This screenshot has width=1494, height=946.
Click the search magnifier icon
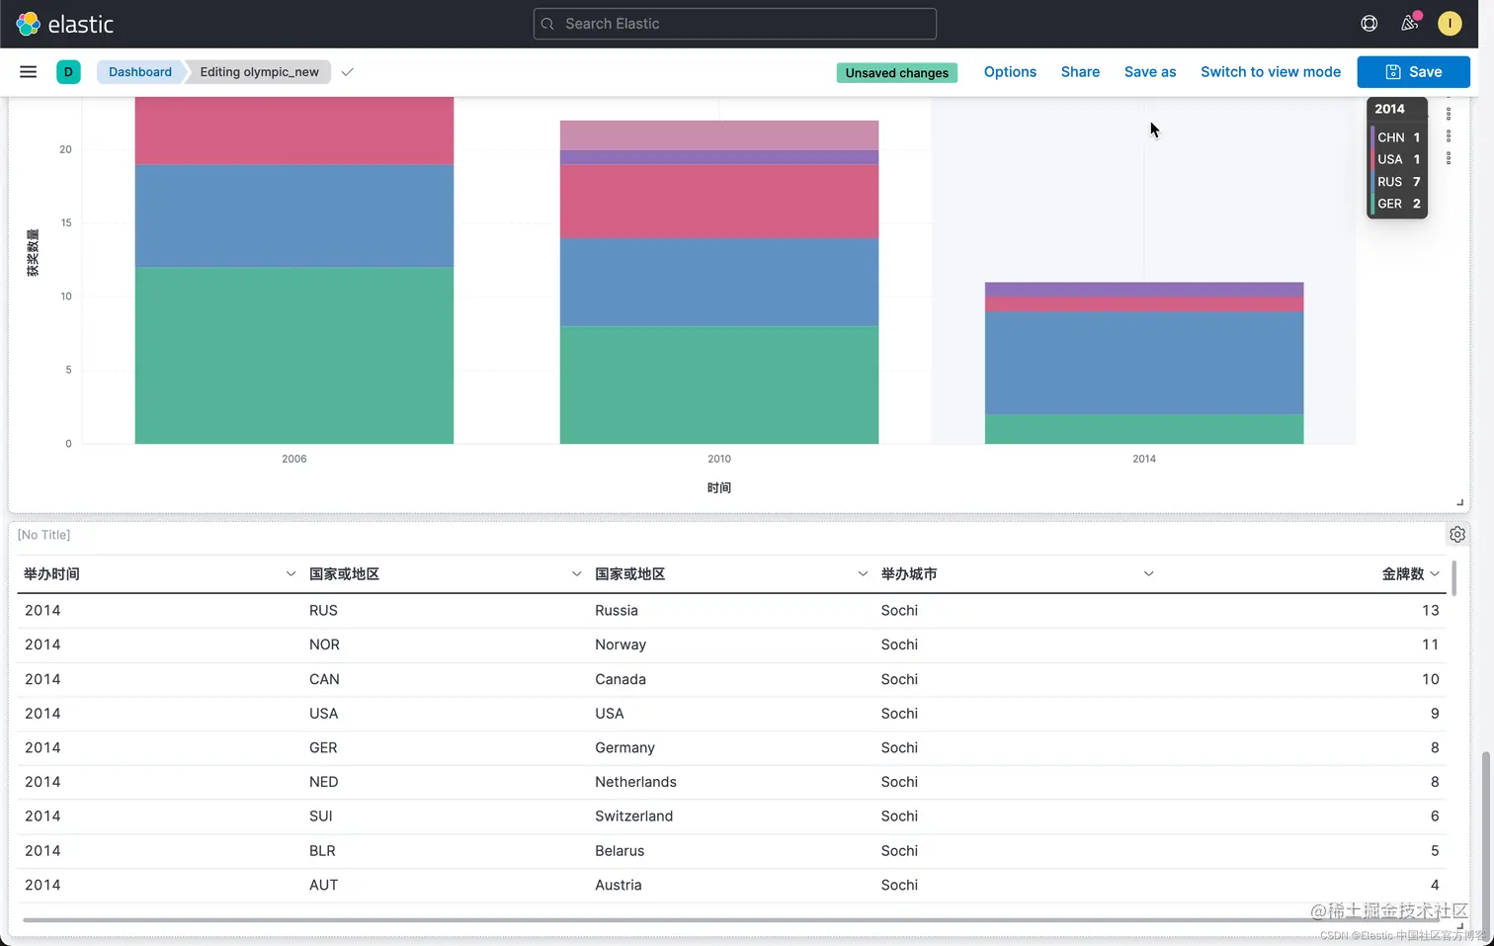pos(548,24)
